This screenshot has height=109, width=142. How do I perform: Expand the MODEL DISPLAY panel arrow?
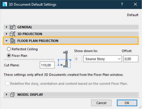click(7, 94)
